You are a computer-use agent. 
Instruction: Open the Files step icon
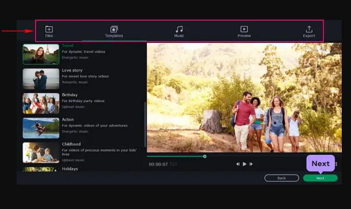[49, 29]
